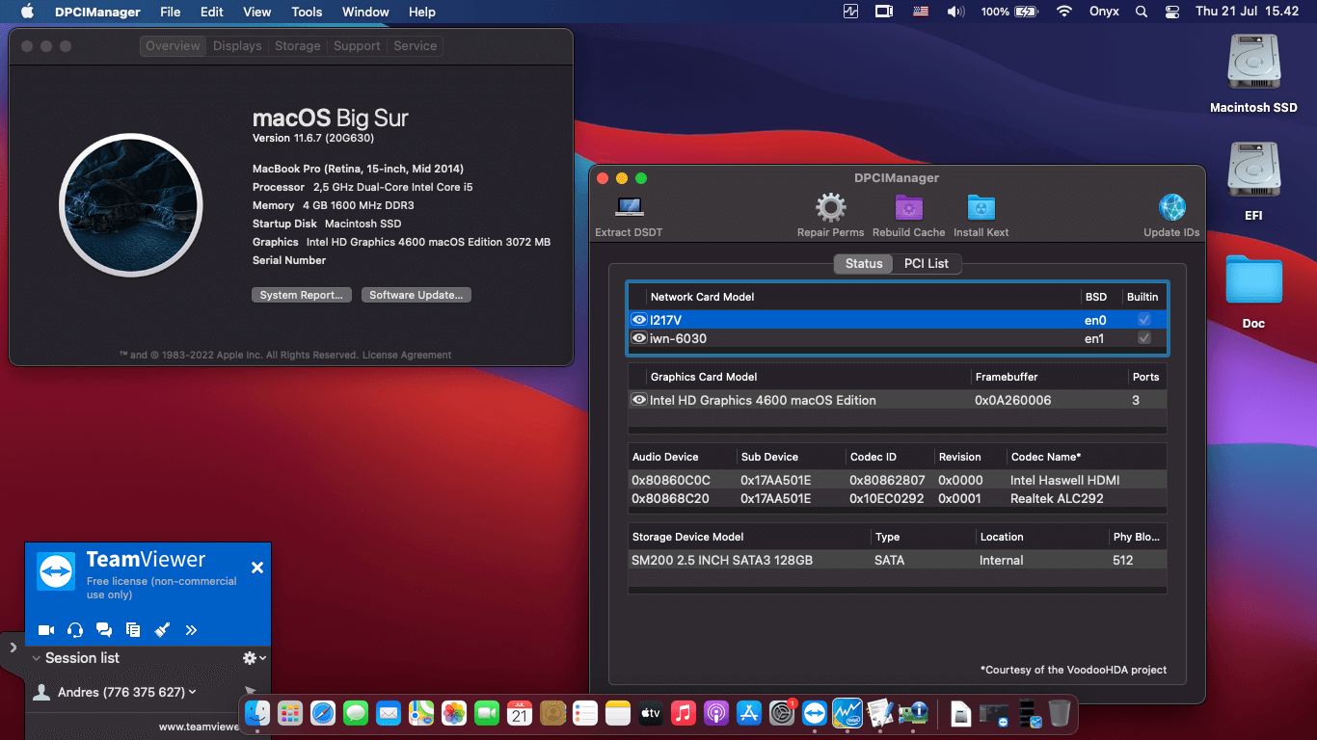
Task: Open the gear dropdown beside Session list
Action: point(255,657)
